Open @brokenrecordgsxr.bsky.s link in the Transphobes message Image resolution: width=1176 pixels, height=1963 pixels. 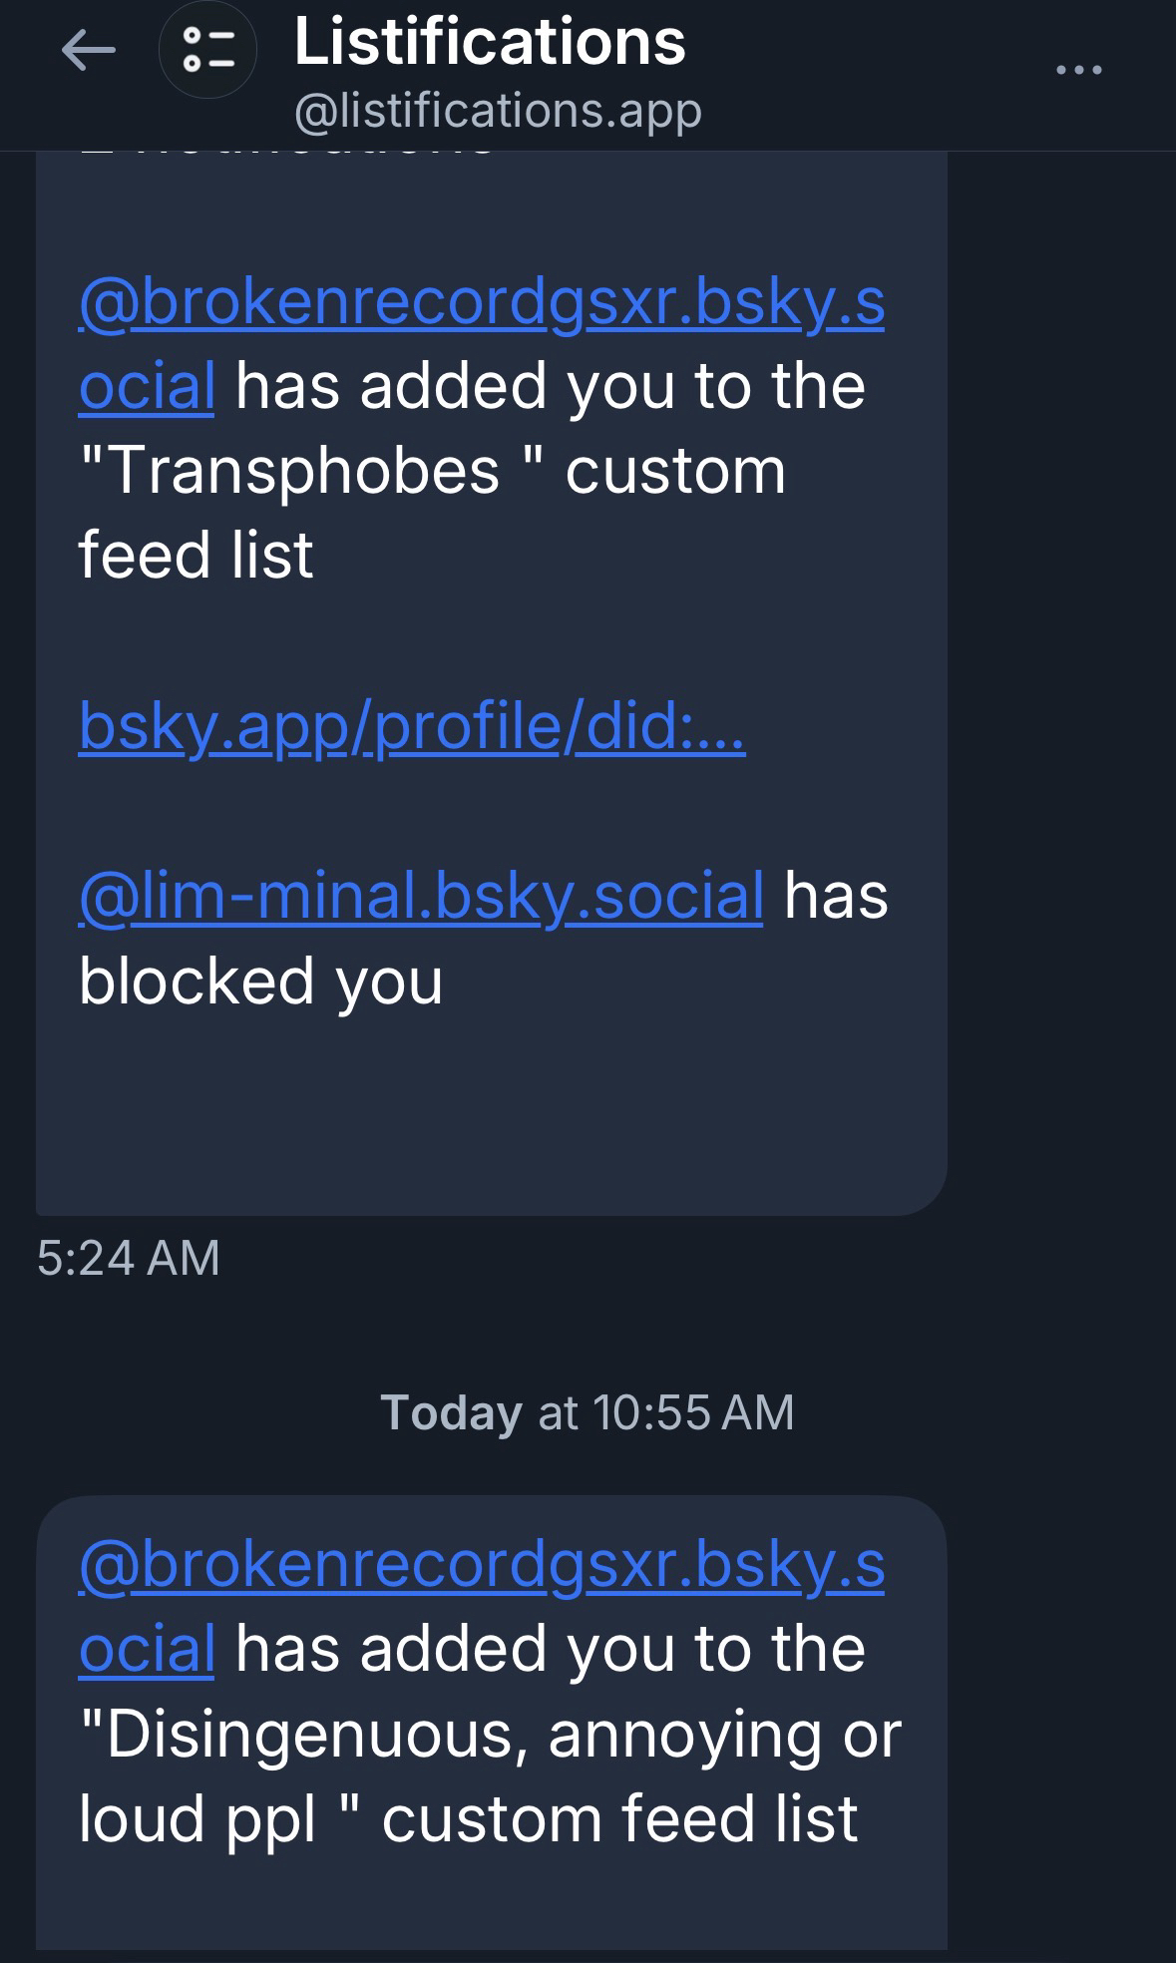click(x=481, y=303)
